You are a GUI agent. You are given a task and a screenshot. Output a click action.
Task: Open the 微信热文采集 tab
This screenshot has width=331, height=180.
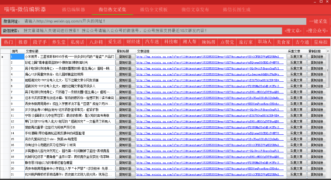113,10
